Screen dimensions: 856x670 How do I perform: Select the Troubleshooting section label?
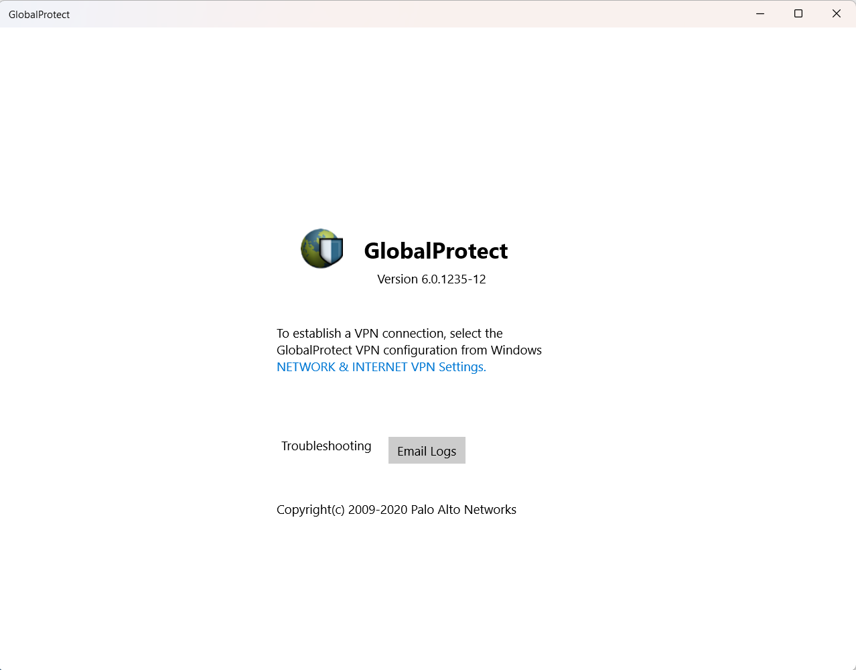(x=326, y=446)
